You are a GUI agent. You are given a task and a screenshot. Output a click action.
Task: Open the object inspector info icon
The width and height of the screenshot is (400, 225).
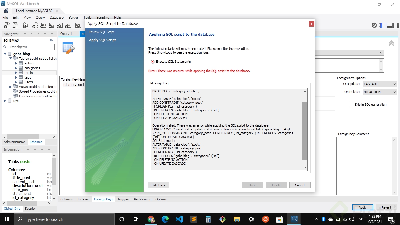(25, 25)
